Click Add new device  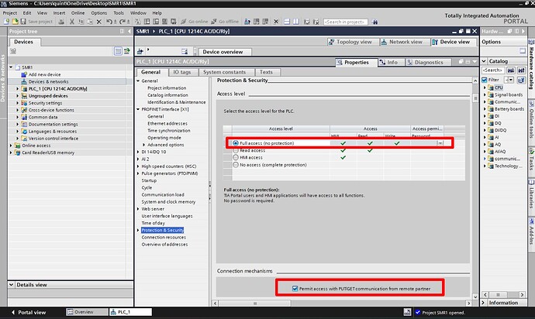[44, 74]
